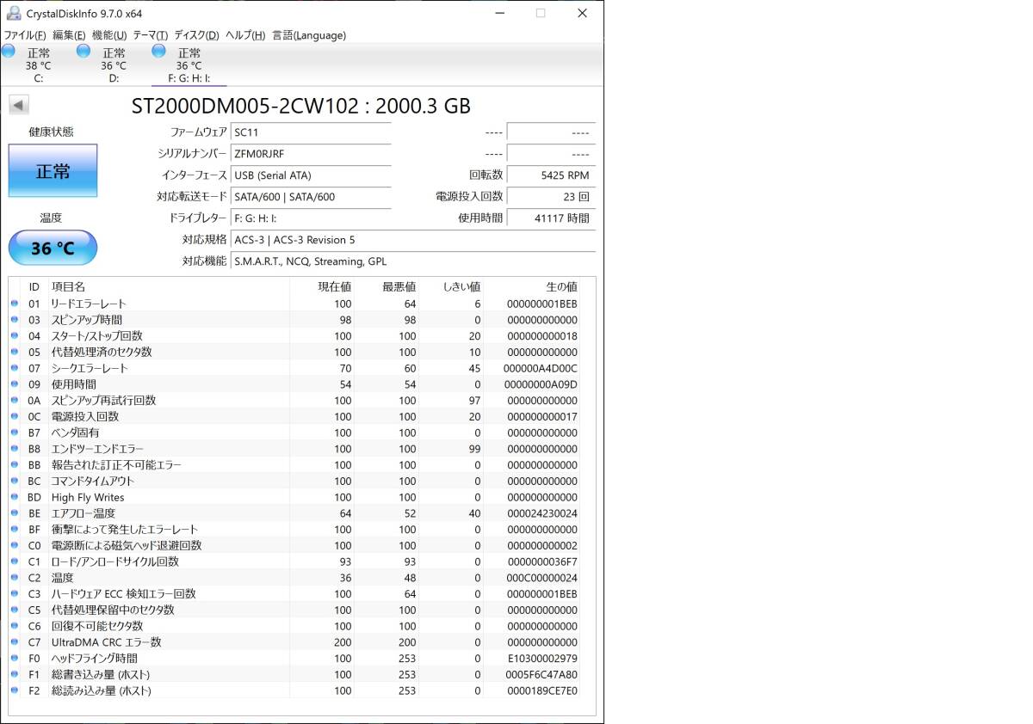Click raw value 000000A4D00C
The width and height of the screenshot is (1033, 724).
541,368
